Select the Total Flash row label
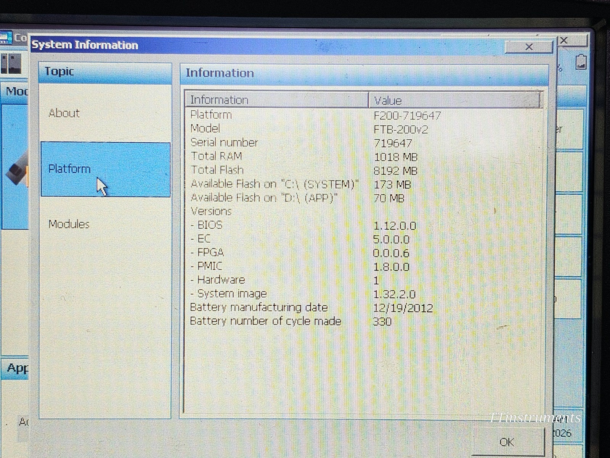Viewport: 610px width, 458px height. pos(217,170)
